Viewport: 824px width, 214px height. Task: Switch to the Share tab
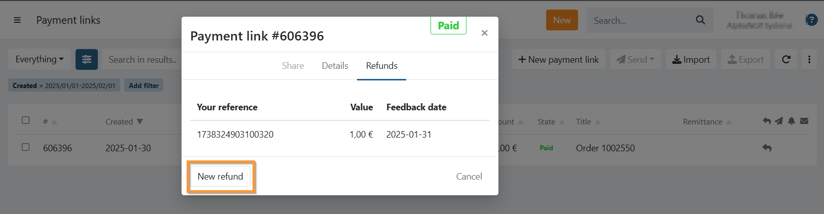(x=293, y=66)
